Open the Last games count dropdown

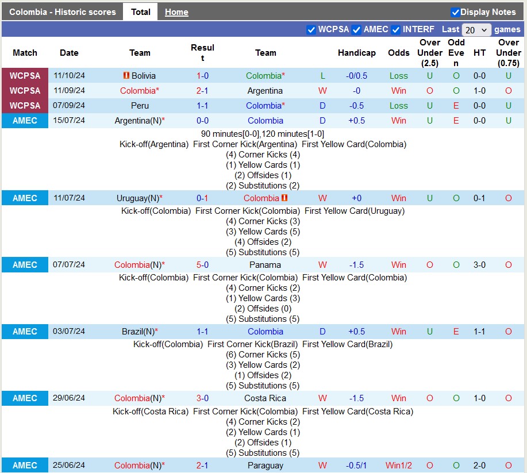pos(476,30)
